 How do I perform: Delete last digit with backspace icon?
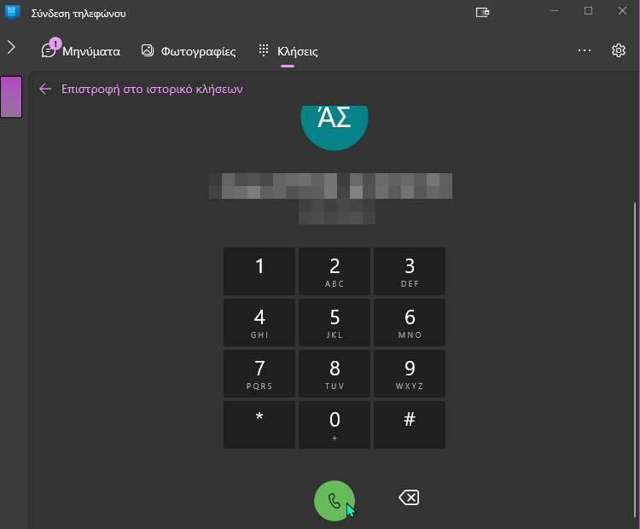(x=409, y=497)
